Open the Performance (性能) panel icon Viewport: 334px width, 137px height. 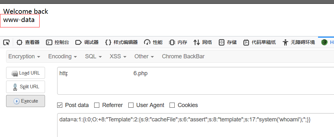click(x=147, y=42)
